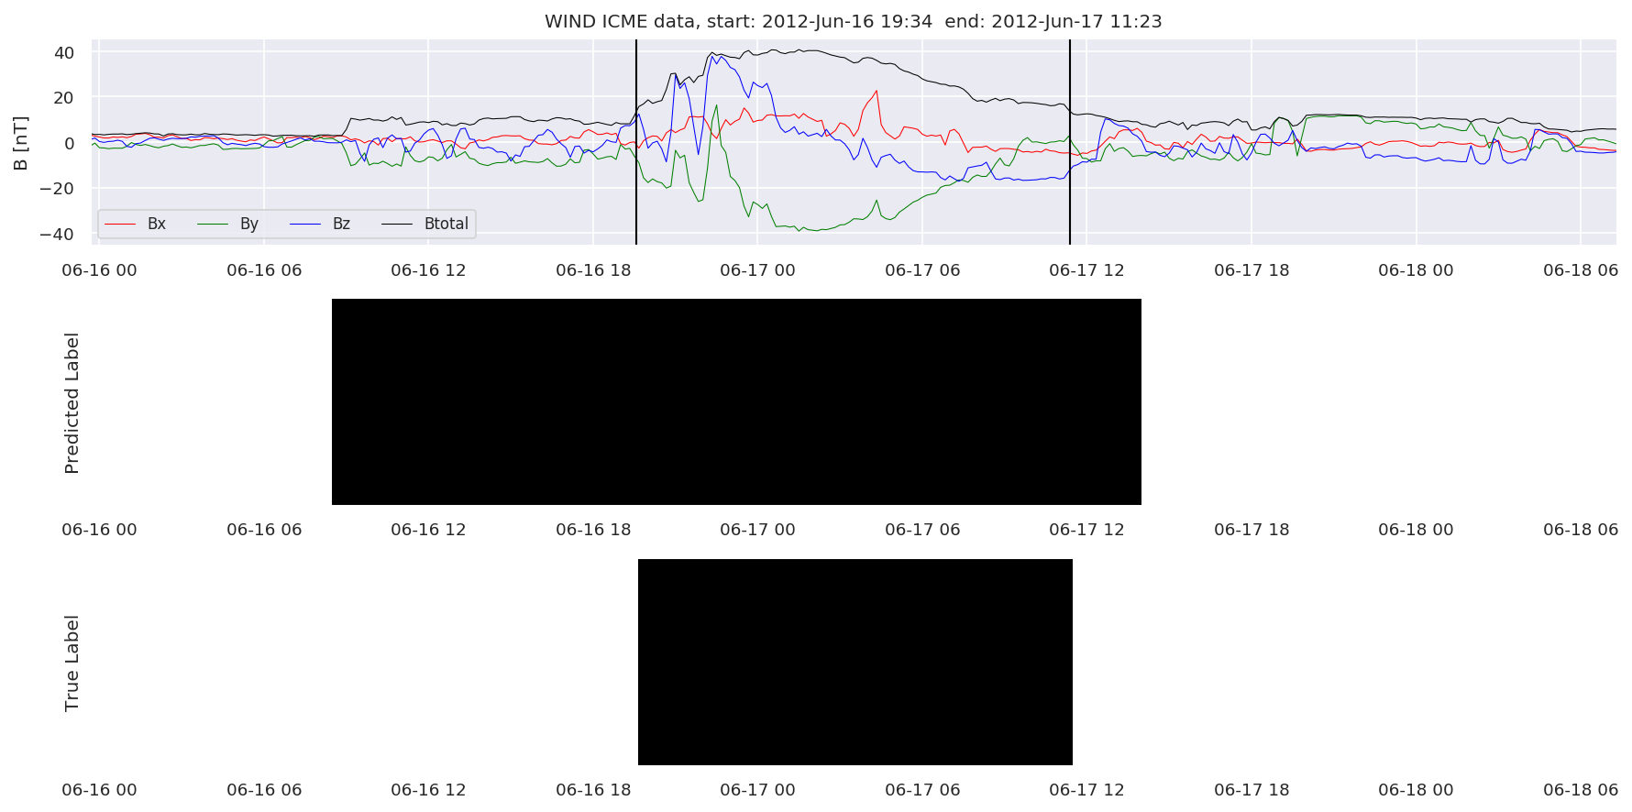Click "06-17 06" tick under the True Label panel

(x=922, y=790)
